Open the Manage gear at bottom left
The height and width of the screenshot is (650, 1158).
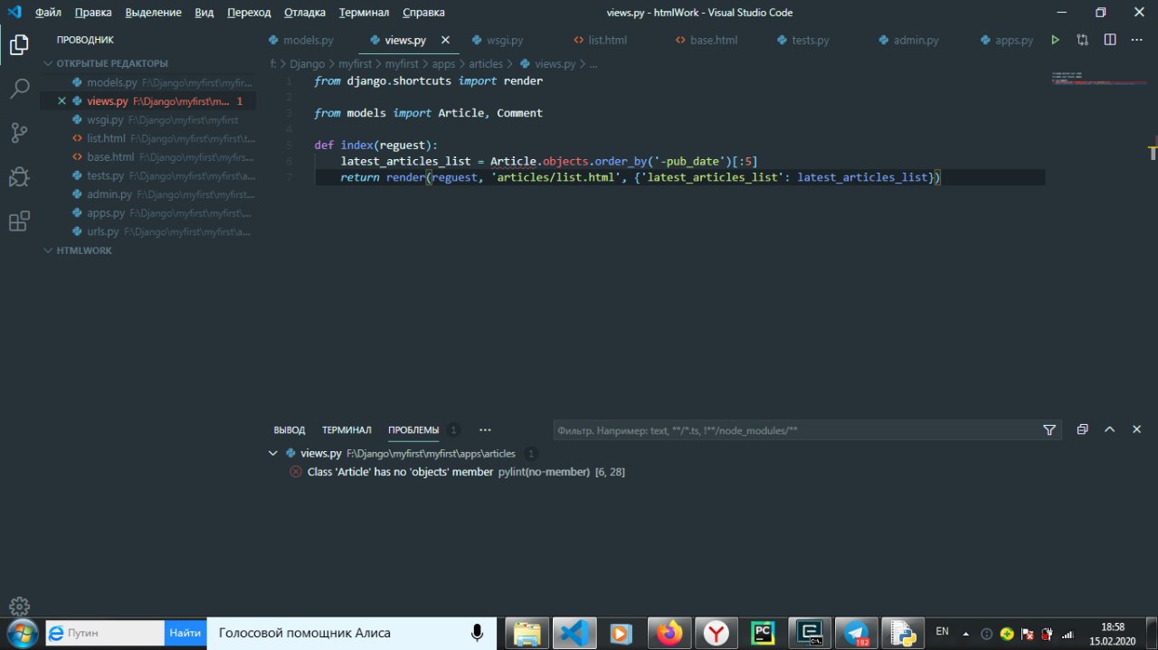point(19,607)
